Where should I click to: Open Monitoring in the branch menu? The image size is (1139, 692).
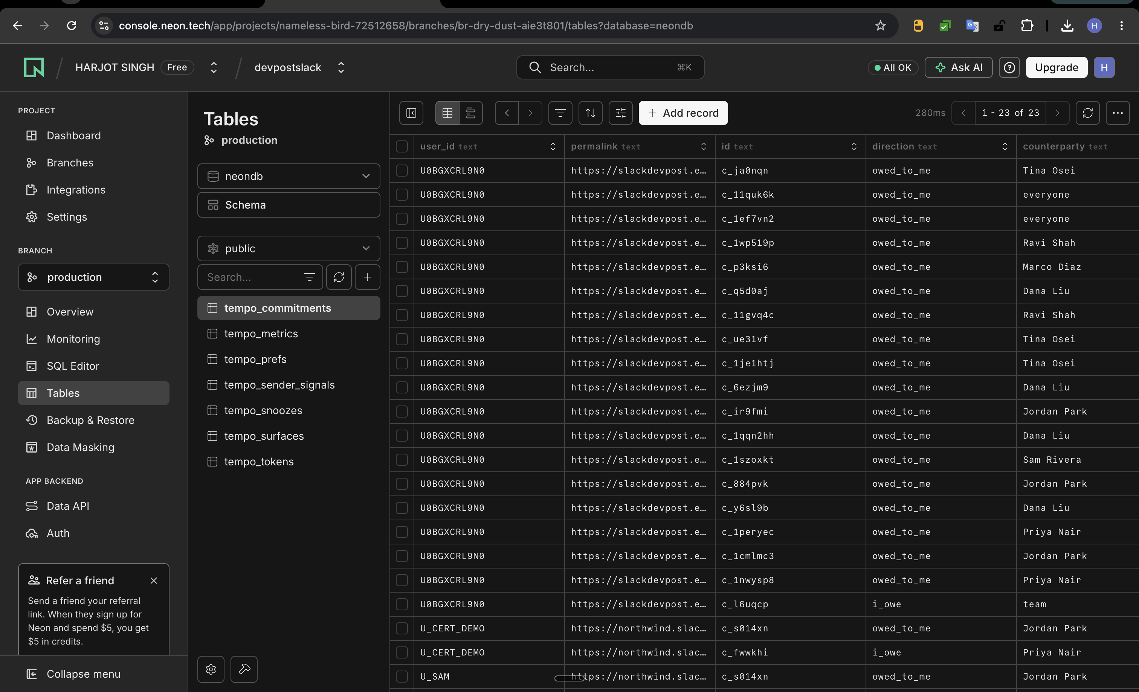93,339
